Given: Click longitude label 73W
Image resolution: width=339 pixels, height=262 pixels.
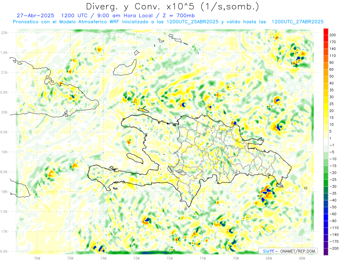Looking at the screenshot, I should point(136,258).
